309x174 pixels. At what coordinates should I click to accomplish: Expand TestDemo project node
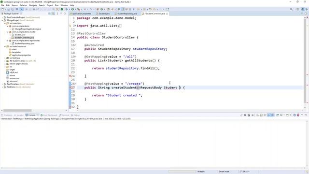[2, 87]
